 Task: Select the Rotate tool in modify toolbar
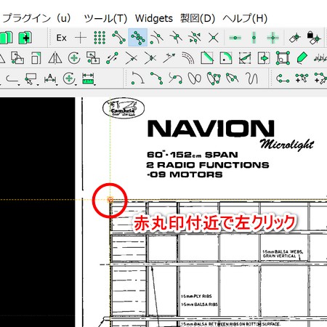74,58
